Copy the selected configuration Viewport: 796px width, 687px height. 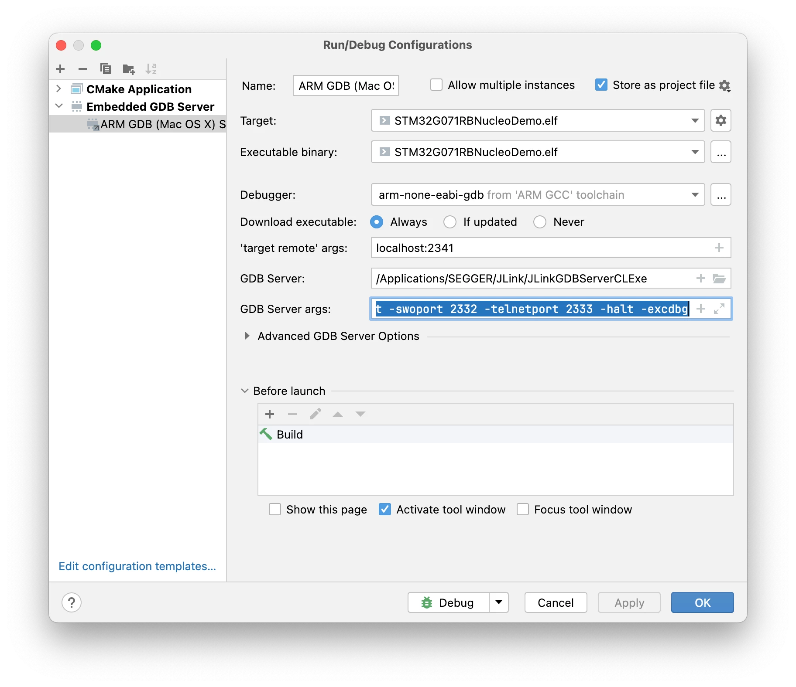(x=106, y=69)
